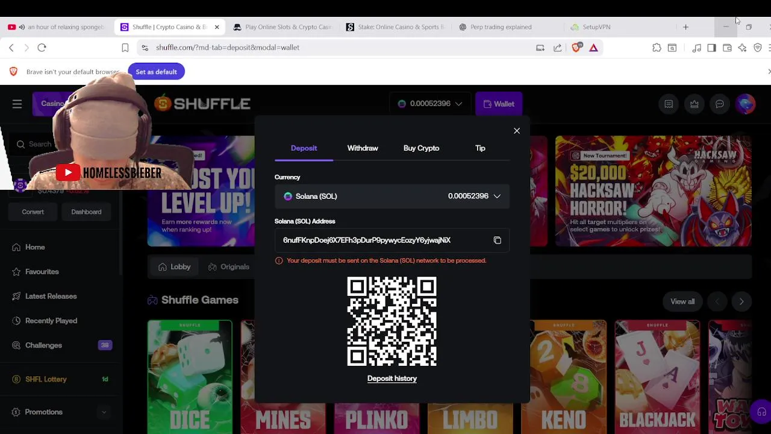This screenshot has height=434, width=771.
Task: Reload the page in the browser
Action: [x=42, y=48]
